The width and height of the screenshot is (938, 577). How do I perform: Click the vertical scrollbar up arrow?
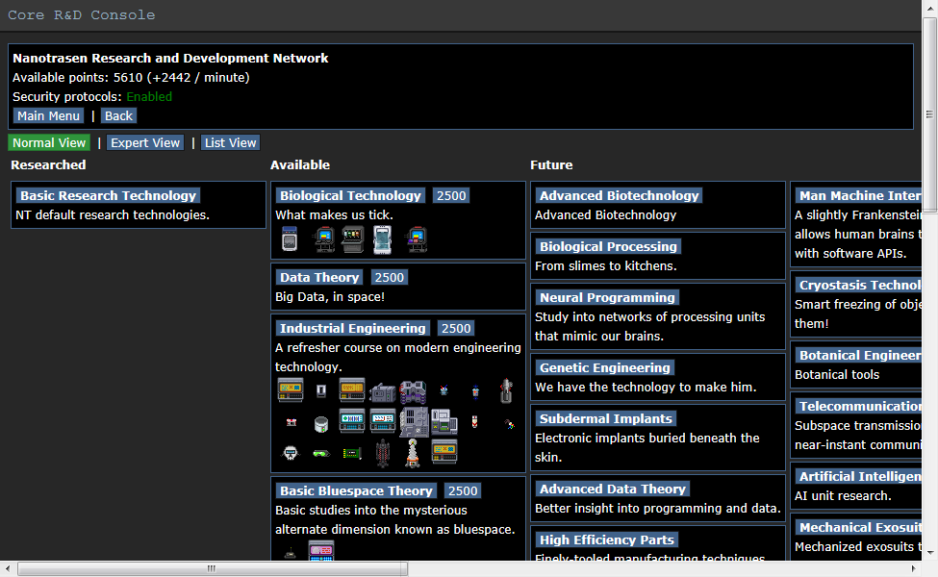tap(929, 7)
